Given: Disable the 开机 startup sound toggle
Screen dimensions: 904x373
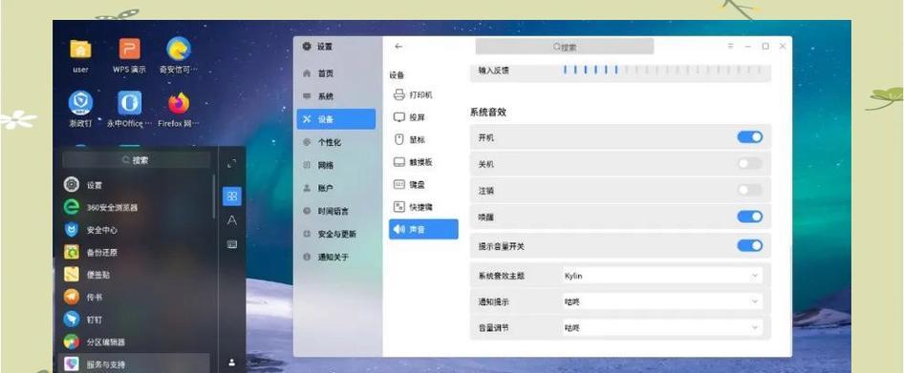Looking at the screenshot, I should (x=749, y=137).
